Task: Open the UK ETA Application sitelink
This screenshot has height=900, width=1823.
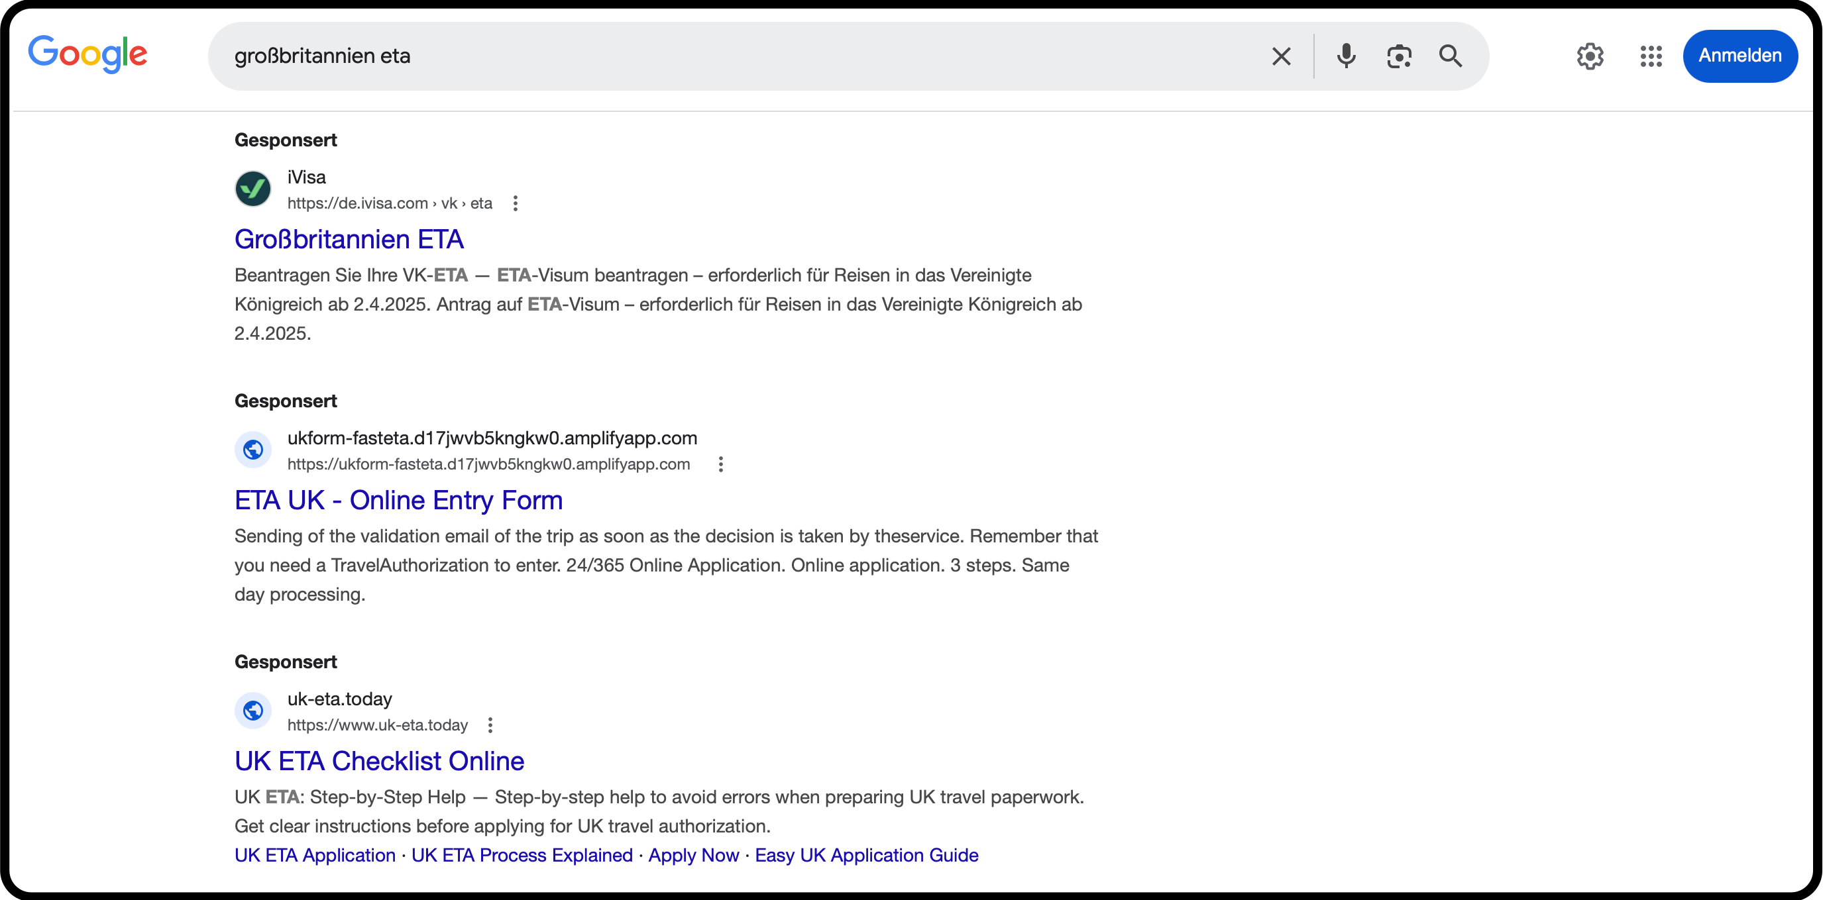Action: coord(315,856)
